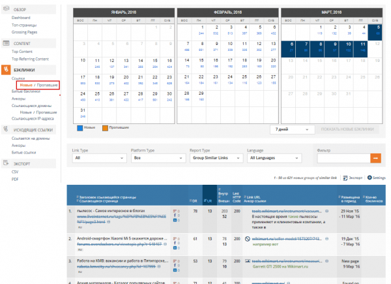Click the Content section icon in sidebar
The width and height of the screenshot is (391, 284).
[6, 43]
